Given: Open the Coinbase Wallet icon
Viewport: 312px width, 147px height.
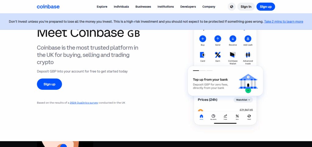Looking at the screenshot, I should [233, 55].
